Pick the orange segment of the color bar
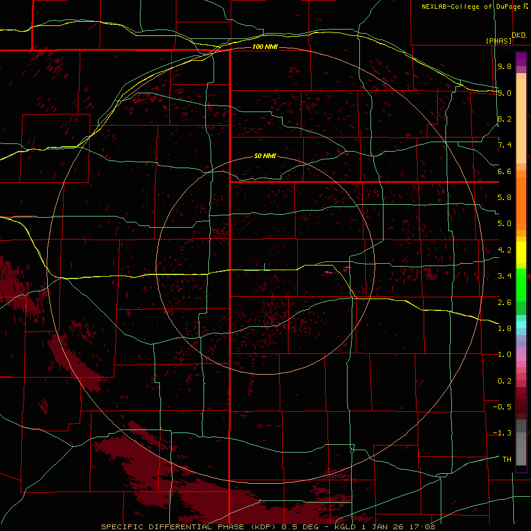This screenshot has width=531, height=531. tap(521, 203)
